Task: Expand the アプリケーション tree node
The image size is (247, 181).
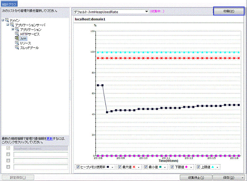Action: click(x=13, y=30)
